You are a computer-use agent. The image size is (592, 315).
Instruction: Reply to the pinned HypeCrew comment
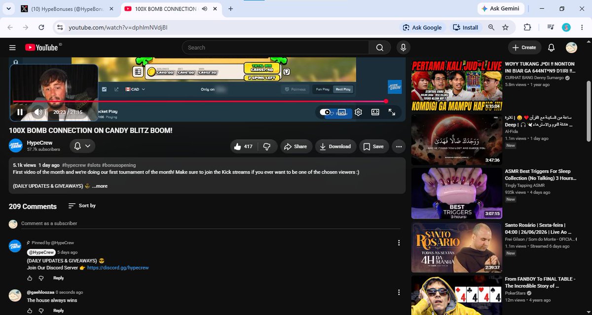click(x=58, y=278)
